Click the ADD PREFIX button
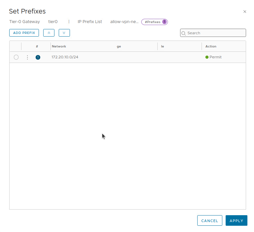Image resolution: width=254 pixels, height=232 pixels. point(24,33)
